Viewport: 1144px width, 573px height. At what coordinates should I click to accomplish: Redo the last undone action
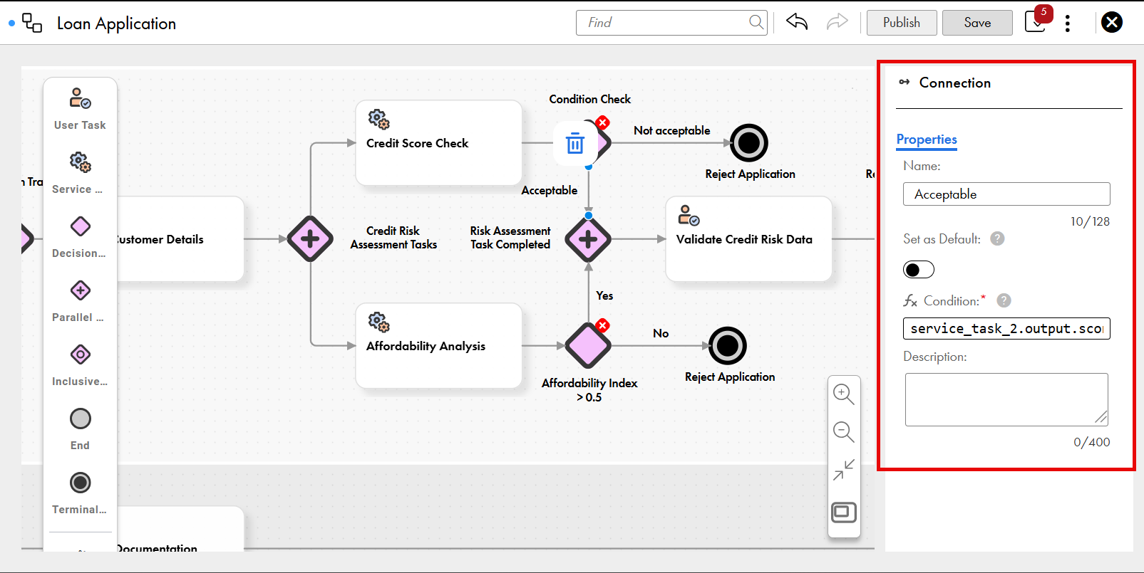[x=837, y=22]
